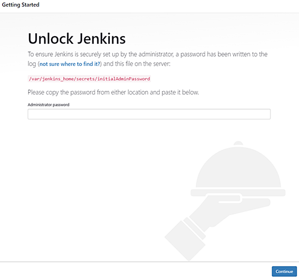Click "paste it below" in the instruction
This screenshot has height=279, width=299.
(180, 92)
